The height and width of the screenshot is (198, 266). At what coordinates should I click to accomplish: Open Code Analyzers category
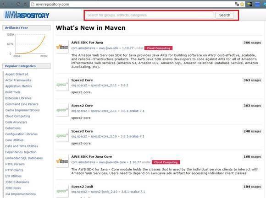point(16,122)
